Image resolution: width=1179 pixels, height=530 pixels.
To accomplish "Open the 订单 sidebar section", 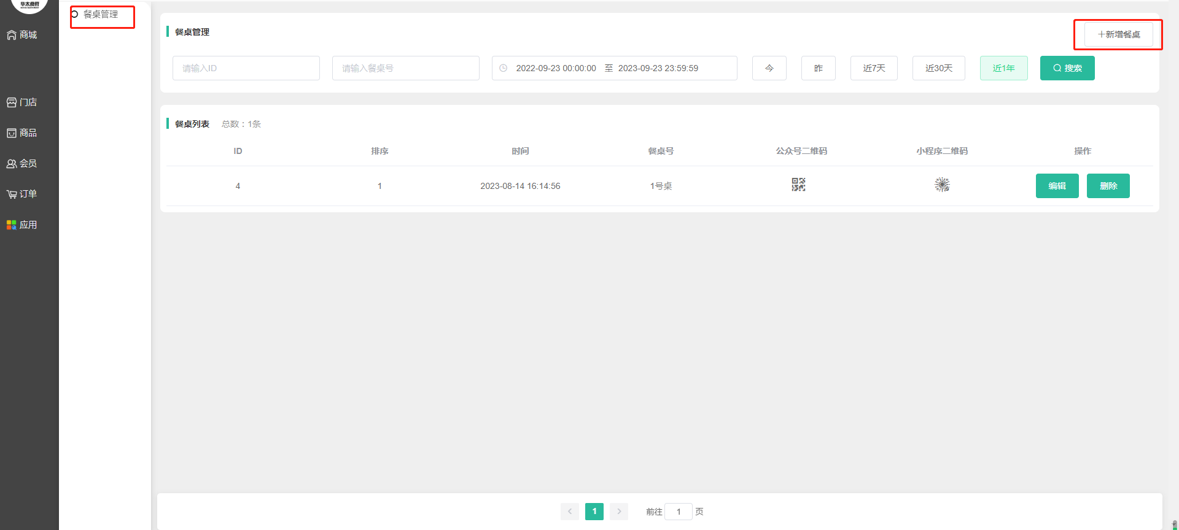I will pos(22,194).
